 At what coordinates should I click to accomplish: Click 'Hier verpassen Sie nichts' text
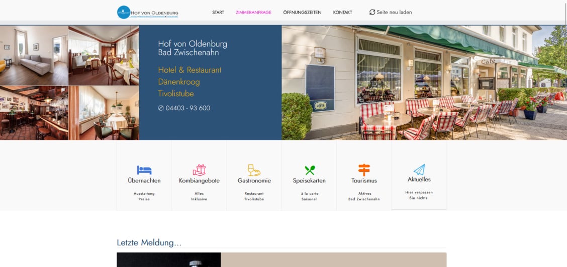point(419,195)
